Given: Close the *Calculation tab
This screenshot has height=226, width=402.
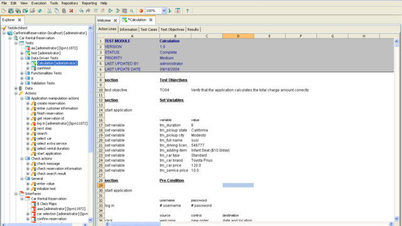Looking at the screenshot, I should tap(151, 19).
